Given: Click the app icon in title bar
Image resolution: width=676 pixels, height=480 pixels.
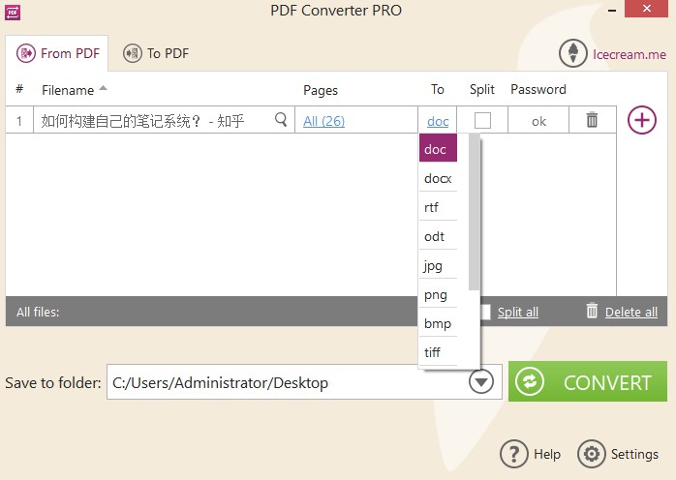Looking at the screenshot, I should click(13, 13).
